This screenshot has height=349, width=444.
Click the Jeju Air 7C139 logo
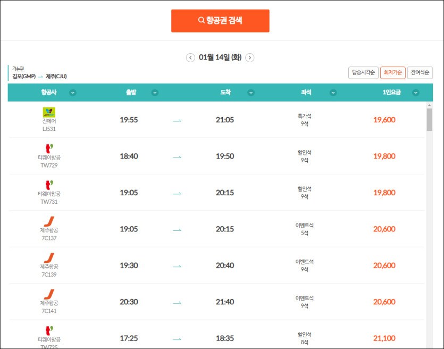(x=49, y=258)
